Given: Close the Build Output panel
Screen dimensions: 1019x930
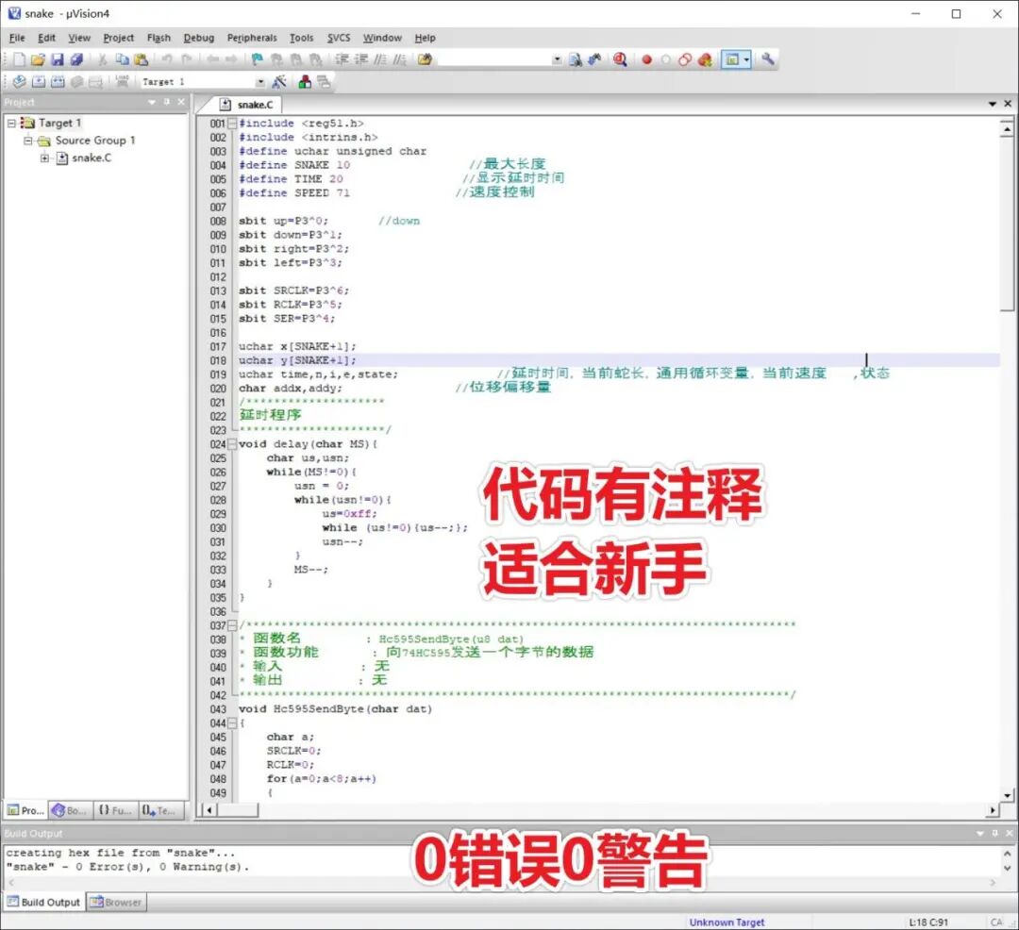Looking at the screenshot, I should [1010, 833].
